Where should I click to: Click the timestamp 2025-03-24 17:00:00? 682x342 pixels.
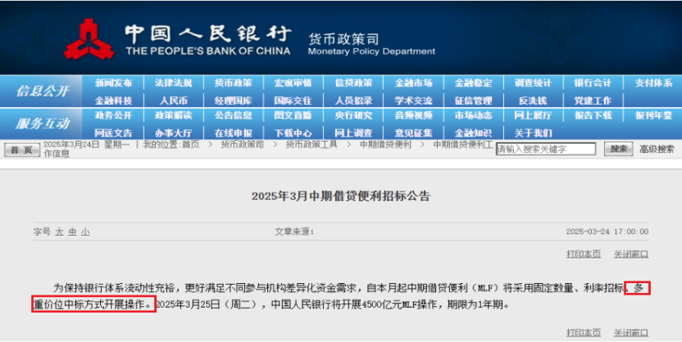(607, 232)
